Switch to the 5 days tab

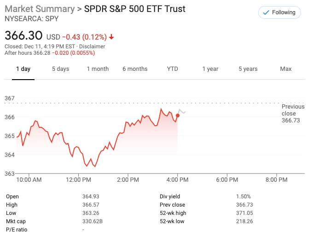click(60, 69)
